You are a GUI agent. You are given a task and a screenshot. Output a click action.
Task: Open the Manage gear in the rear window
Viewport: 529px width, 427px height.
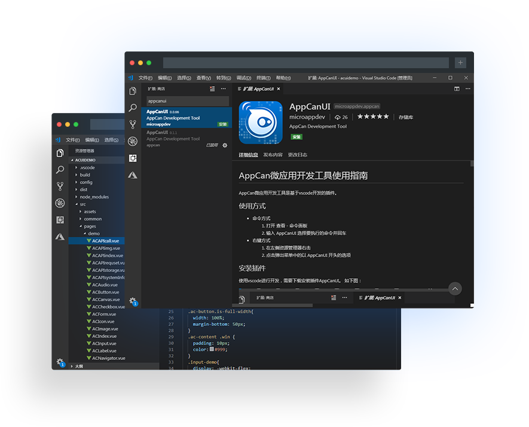60,362
